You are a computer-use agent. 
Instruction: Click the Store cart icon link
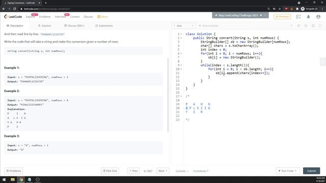[103, 17]
